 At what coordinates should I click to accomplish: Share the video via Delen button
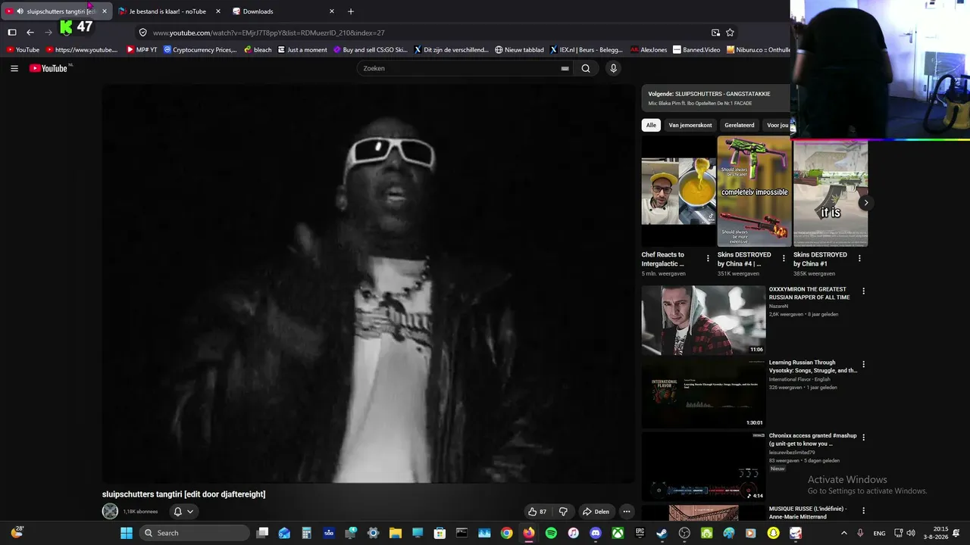[596, 512]
